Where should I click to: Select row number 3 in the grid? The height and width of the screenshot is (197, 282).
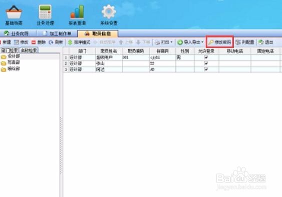(66, 69)
